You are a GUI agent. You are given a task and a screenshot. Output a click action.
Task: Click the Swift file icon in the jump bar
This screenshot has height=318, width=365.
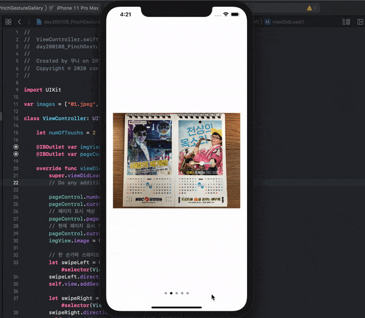[39, 22]
